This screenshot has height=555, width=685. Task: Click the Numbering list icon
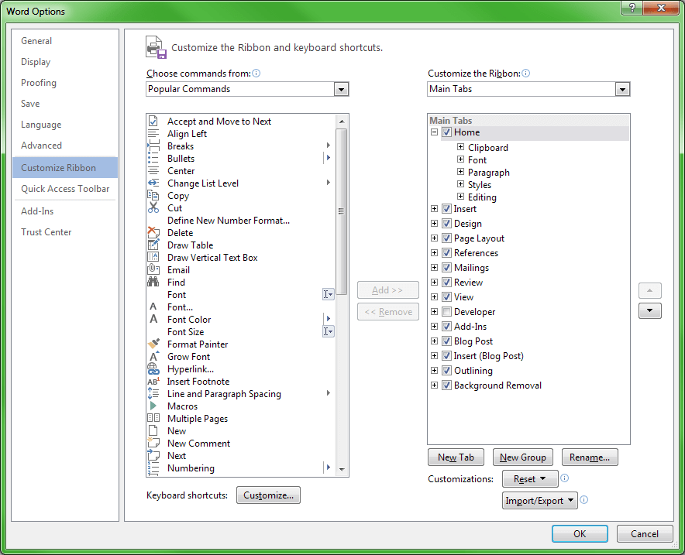tap(153, 468)
